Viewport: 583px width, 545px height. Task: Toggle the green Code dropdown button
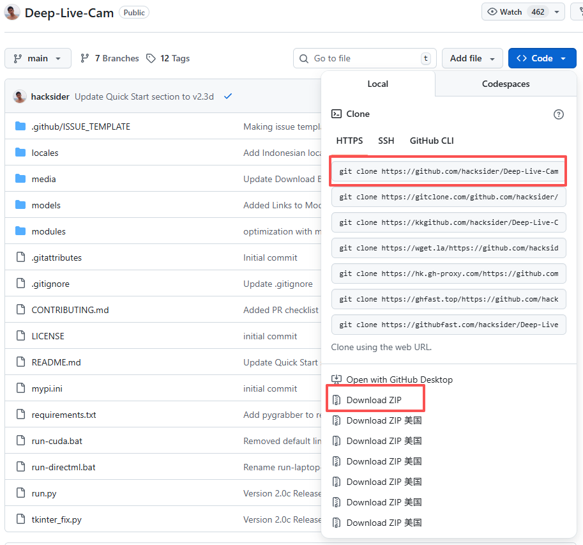[542, 58]
